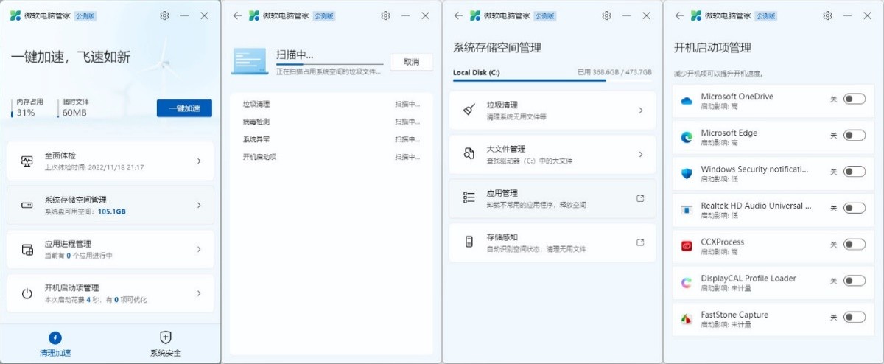This screenshot has width=884, height=364.
Task: Click the scanning progress bar
Action: click(x=330, y=66)
